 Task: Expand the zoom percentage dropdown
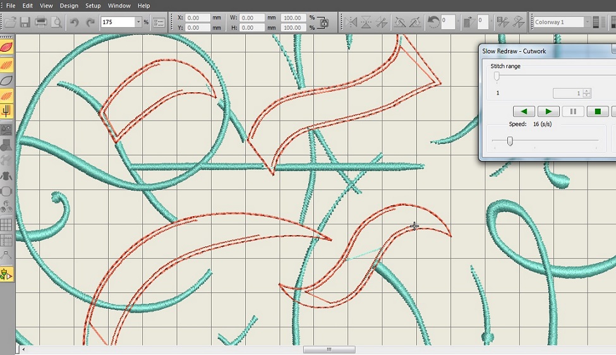click(138, 22)
